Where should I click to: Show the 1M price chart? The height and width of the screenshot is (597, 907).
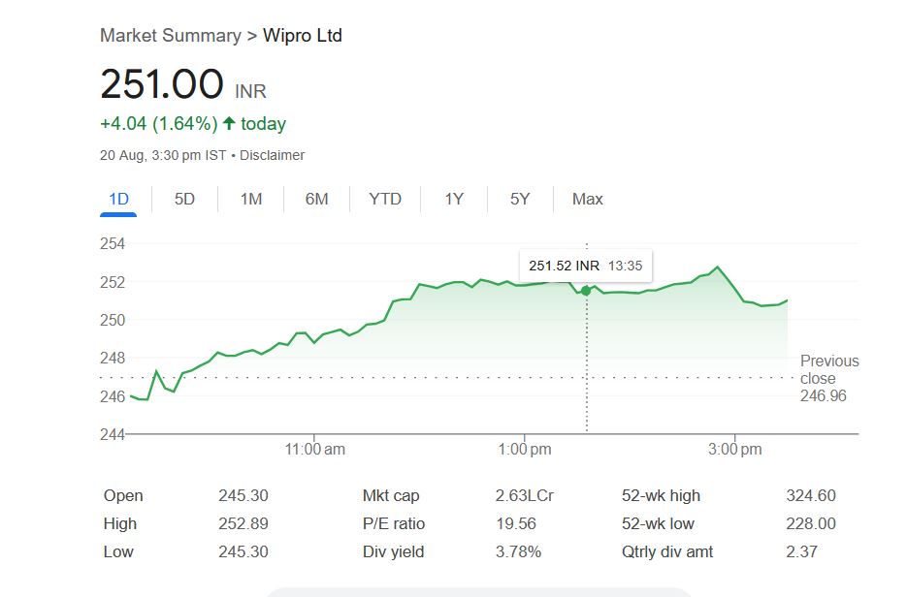251,200
